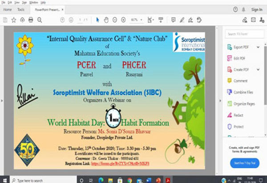Close the PowerPoint Present document tab
Screen dimensions: 267x183
[x=62, y=9]
